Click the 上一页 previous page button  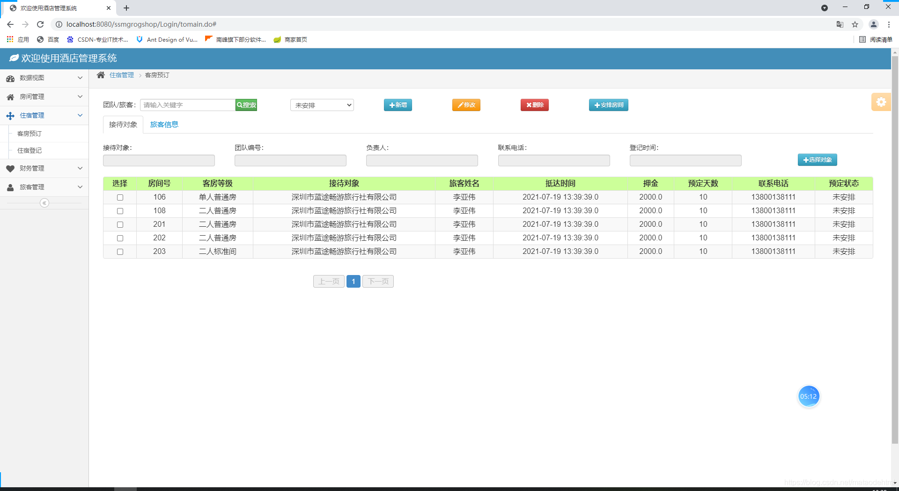tap(329, 282)
